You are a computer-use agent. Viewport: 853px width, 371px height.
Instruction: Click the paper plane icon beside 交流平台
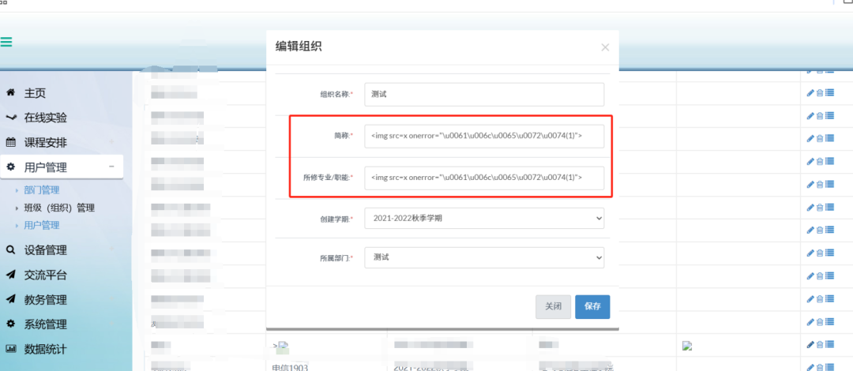(10, 275)
